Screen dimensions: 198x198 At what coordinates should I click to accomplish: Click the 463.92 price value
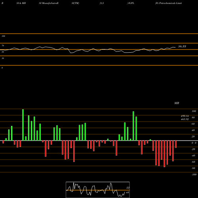tap(185, 119)
